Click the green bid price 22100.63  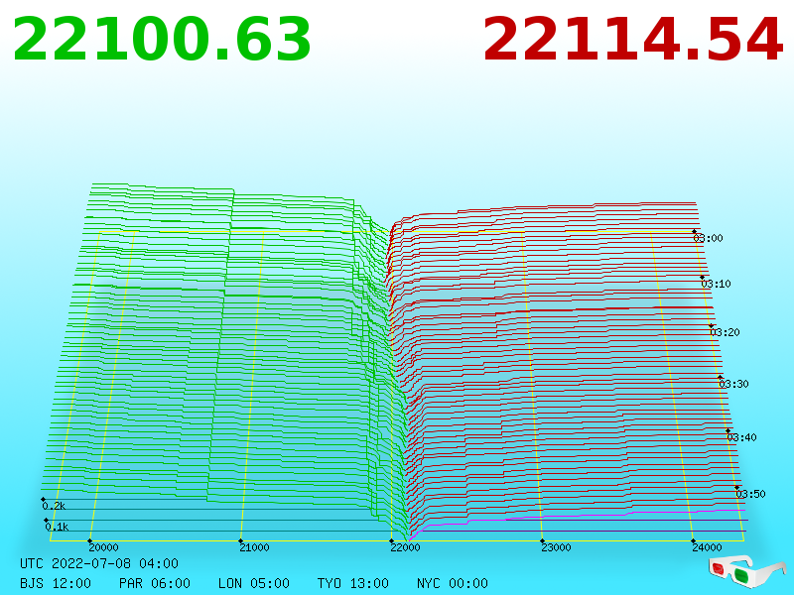pyautogui.click(x=162, y=40)
